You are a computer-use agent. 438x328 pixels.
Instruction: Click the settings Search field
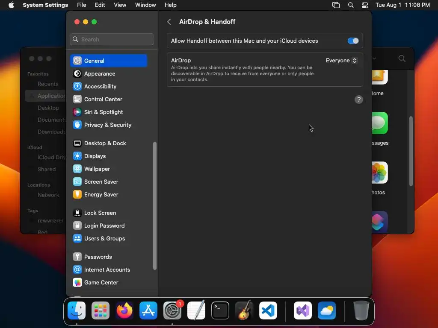[112, 39]
